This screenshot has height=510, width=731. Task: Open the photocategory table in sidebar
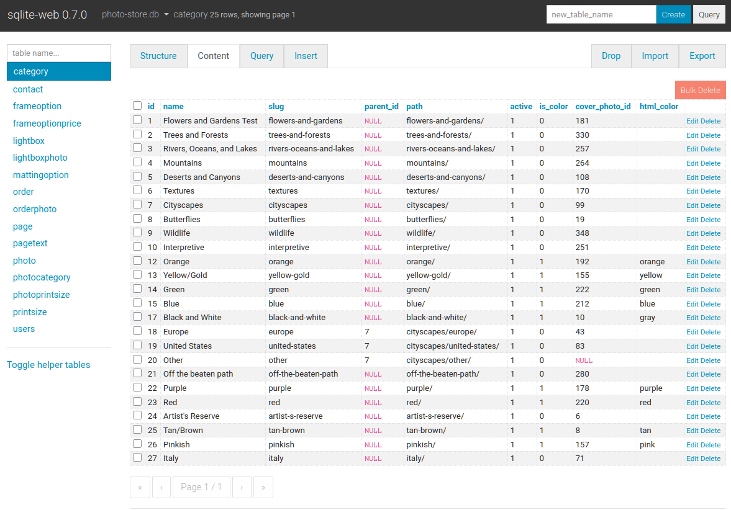(42, 277)
